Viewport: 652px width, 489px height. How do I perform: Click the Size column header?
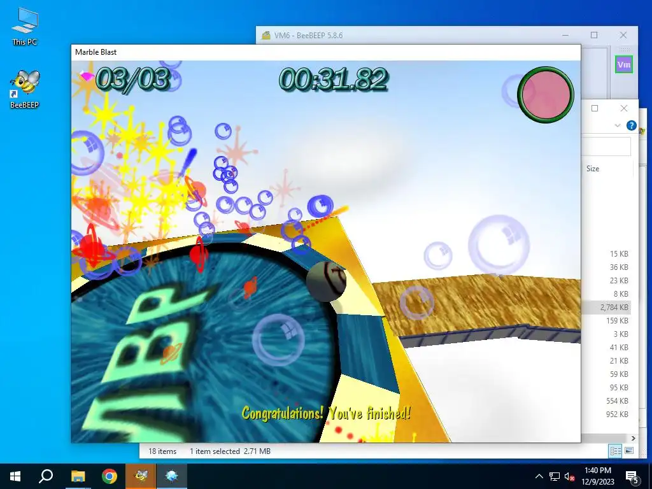tap(593, 168)
